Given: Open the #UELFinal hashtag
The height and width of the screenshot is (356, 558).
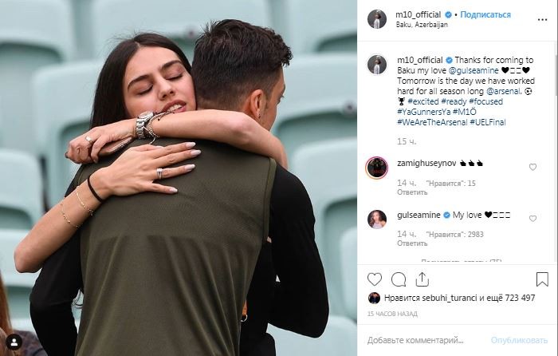Looking at the screenshot, I should (488, 122).
